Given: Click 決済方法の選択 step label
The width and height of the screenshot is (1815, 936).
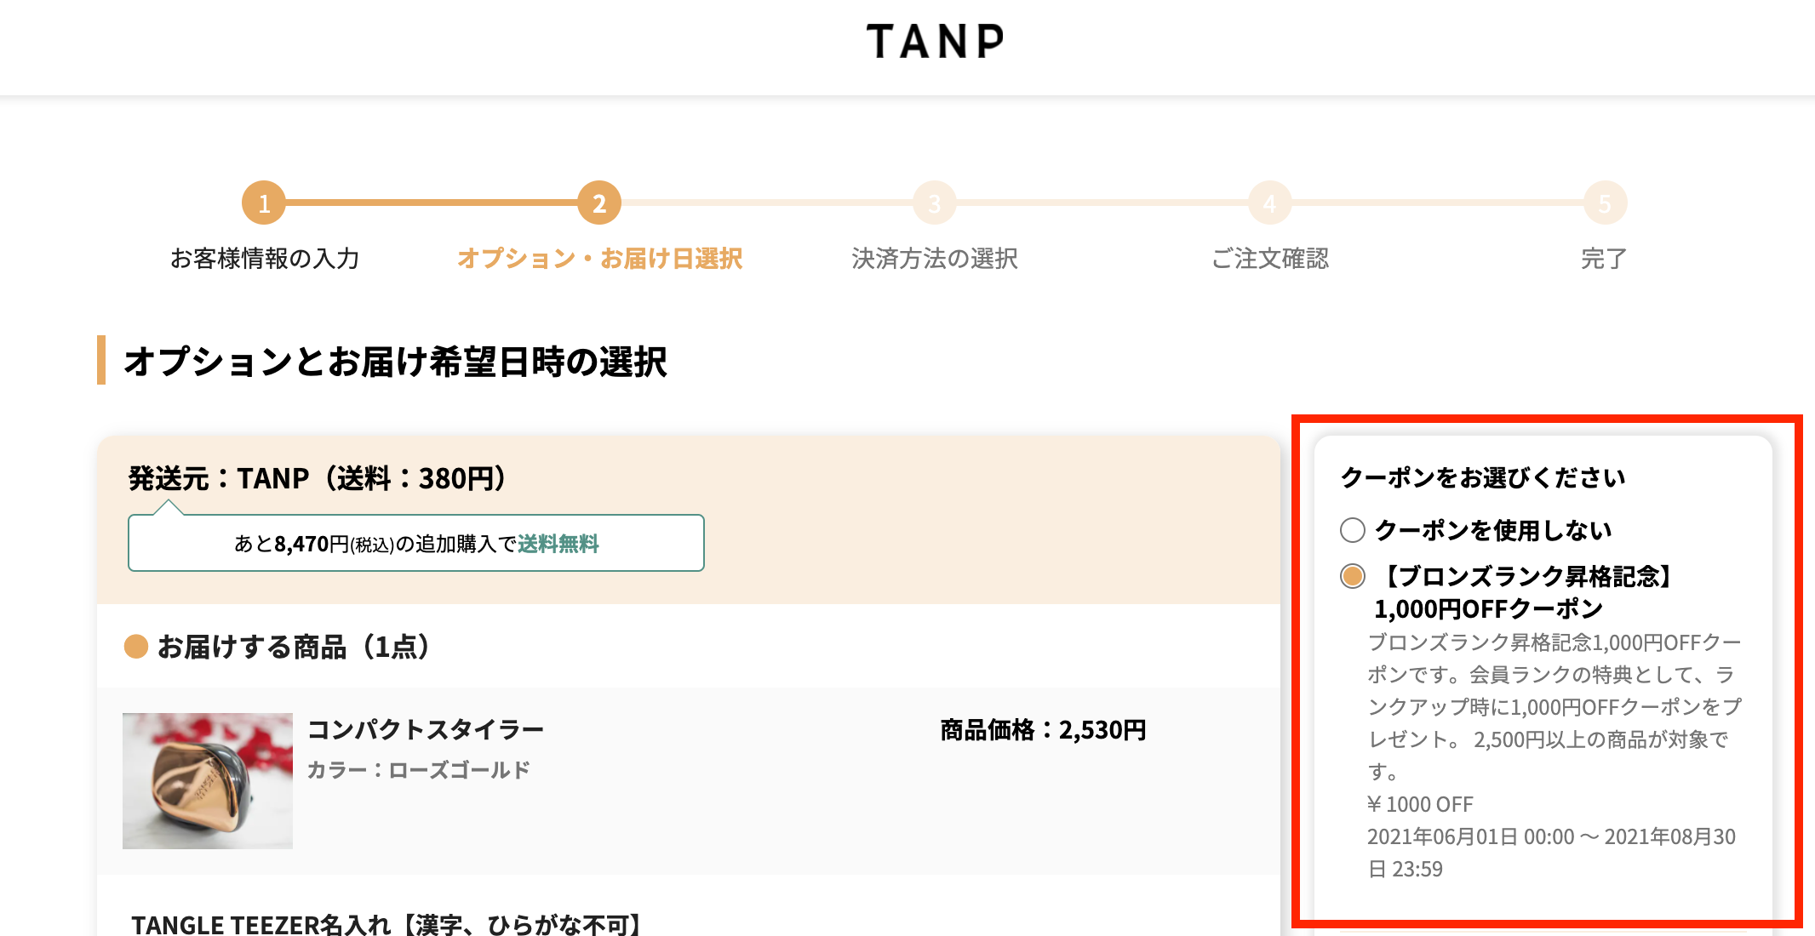Looking at the screenshot, I should click(x=935, y=259).
